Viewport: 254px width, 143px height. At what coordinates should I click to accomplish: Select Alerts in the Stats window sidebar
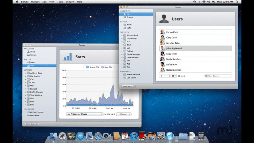(x=33, y=62)
